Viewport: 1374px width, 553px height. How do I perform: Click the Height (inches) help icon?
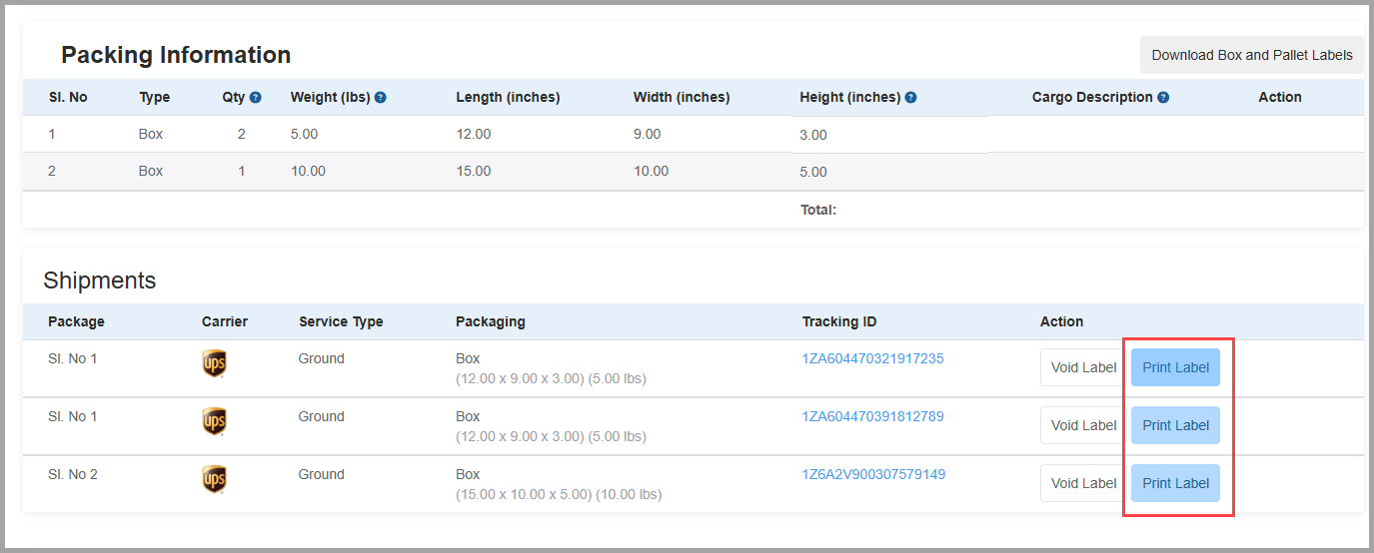(x=911, y=98)
